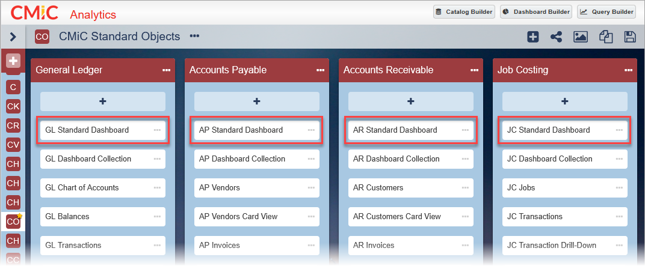Viewport: 645px width, 266px height.
Task: Open JC Transactions item
Action: click(565, 216)
